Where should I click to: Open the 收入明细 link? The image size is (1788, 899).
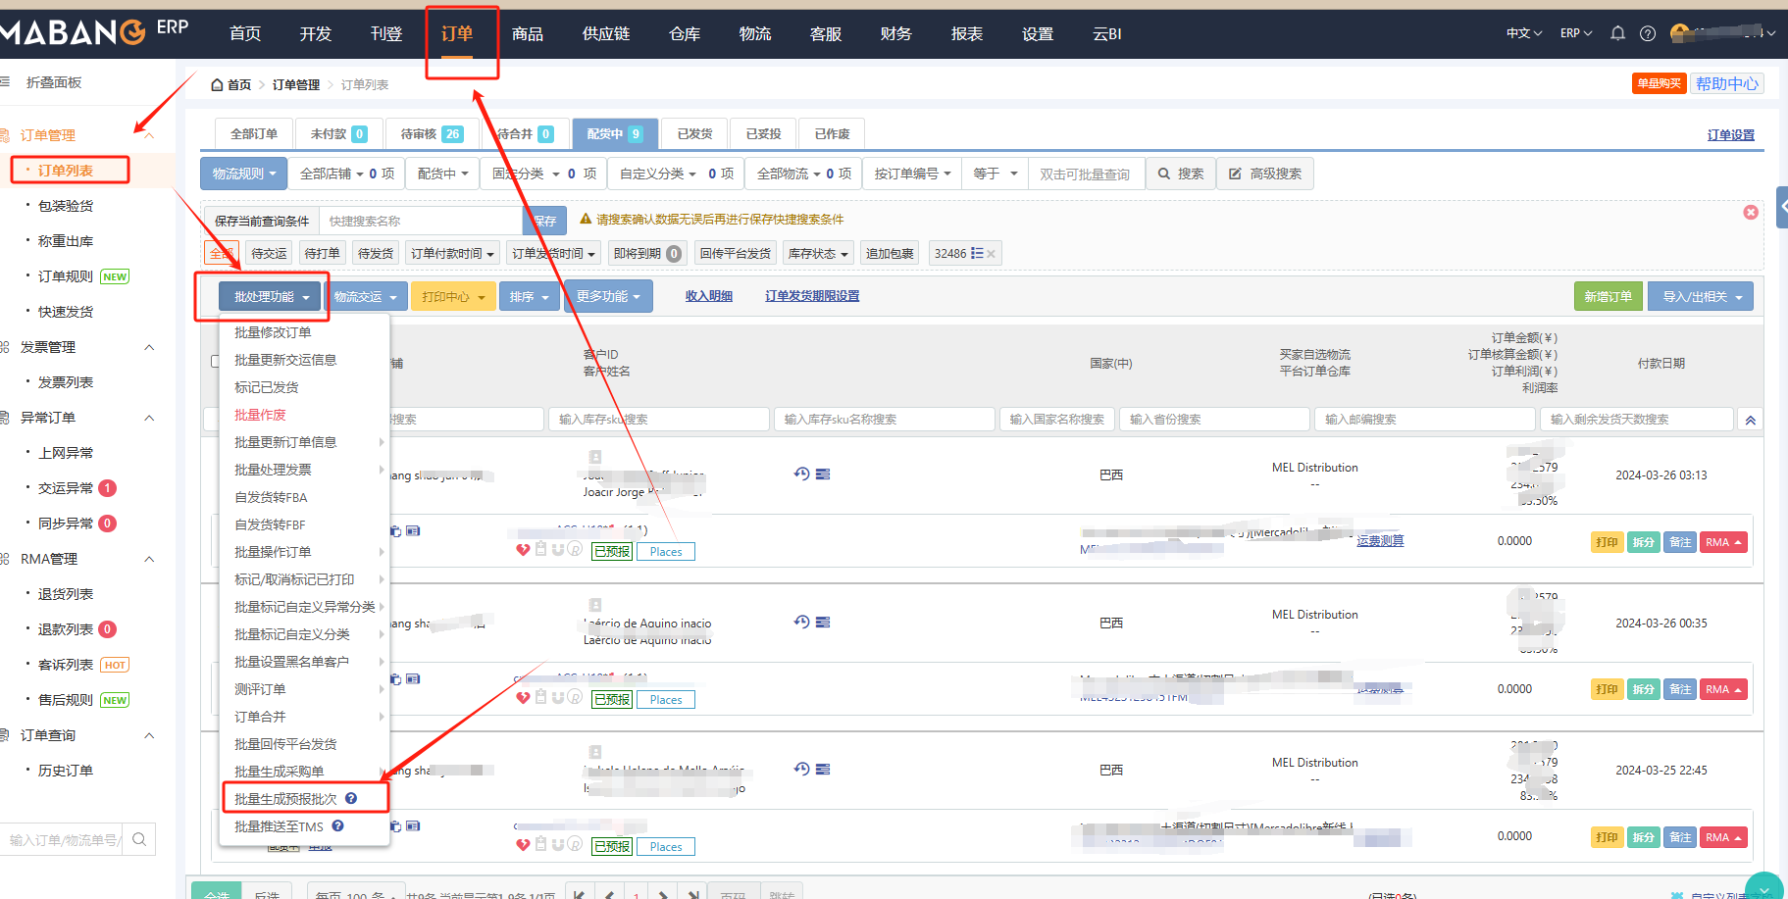click(708, 296)
